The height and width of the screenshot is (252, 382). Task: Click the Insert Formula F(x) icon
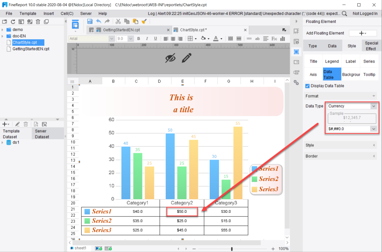coord(274,39)
